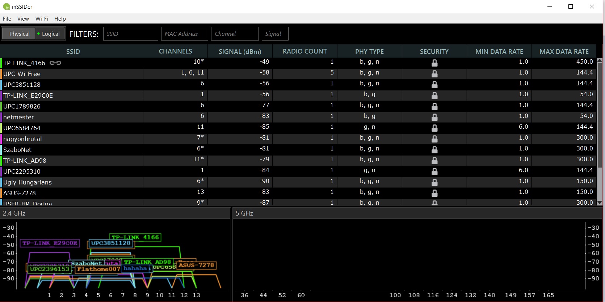
Task: Select the TP-LINK_E29C0E network row
Action: point(298,95)
